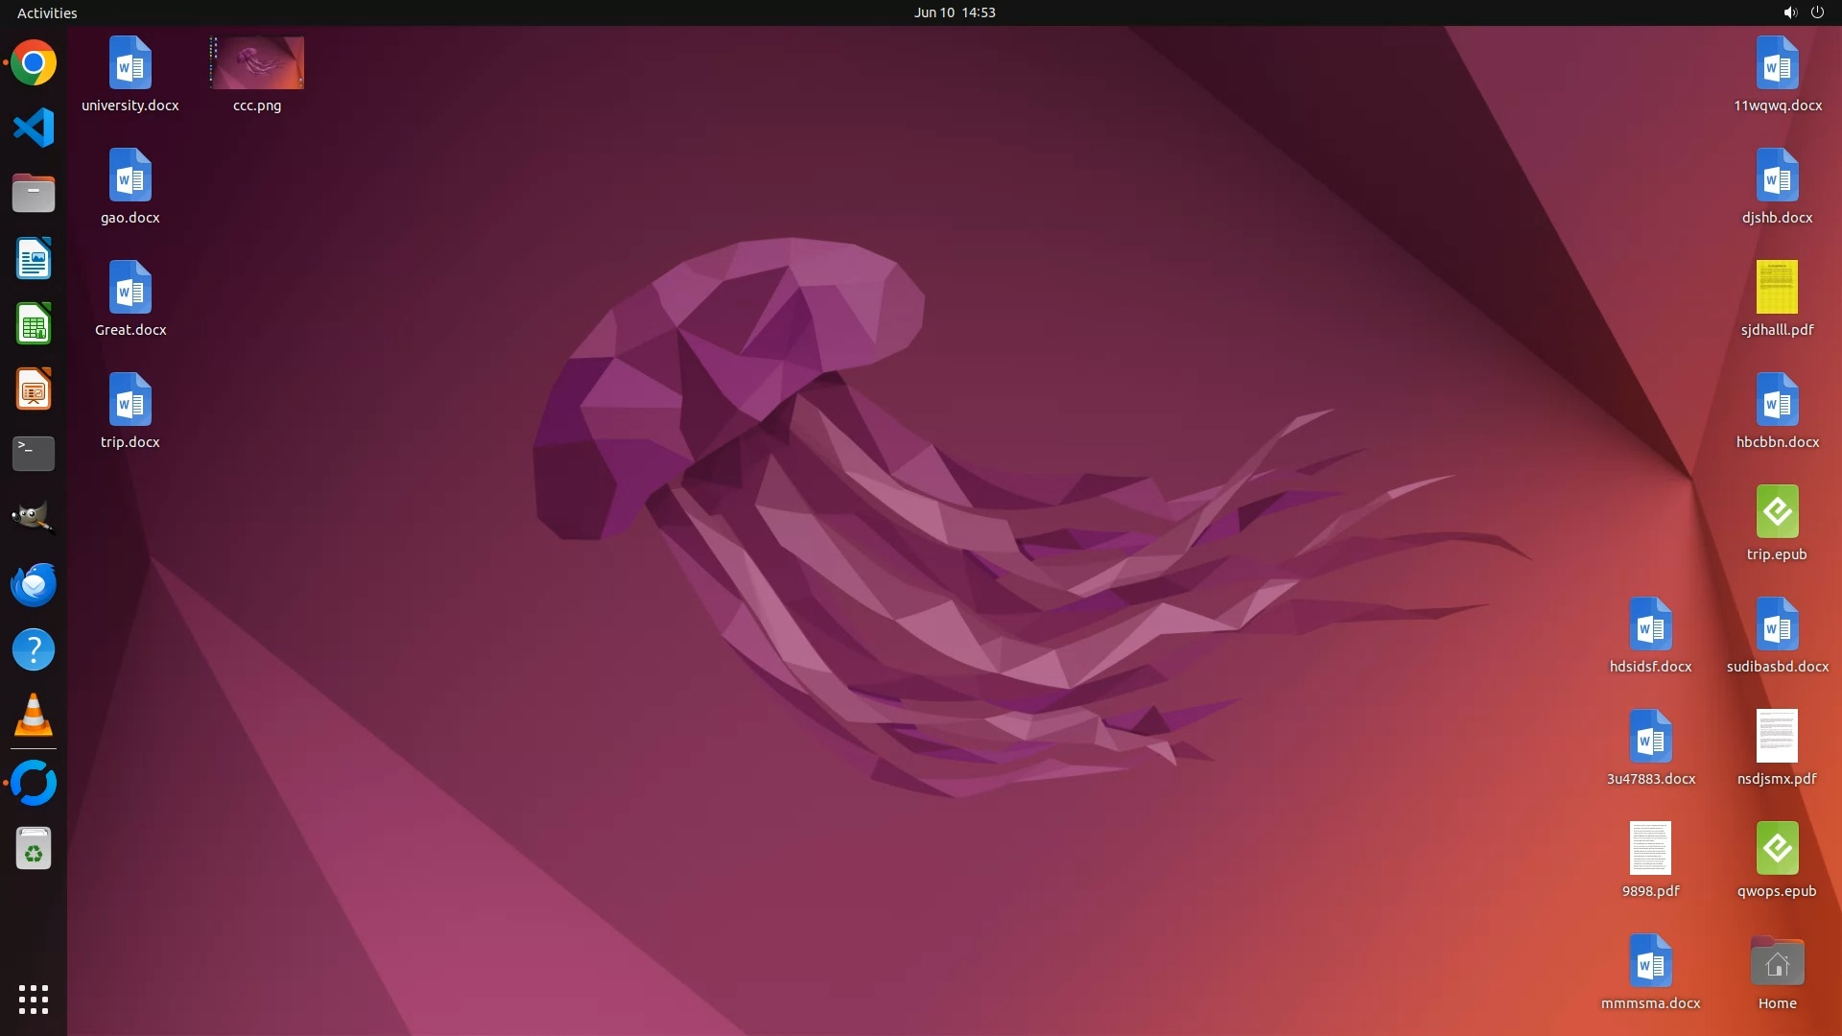Show Applications grid button
The height and width of the screenshot is (1036, 1842).
[x=34, y=1000]
